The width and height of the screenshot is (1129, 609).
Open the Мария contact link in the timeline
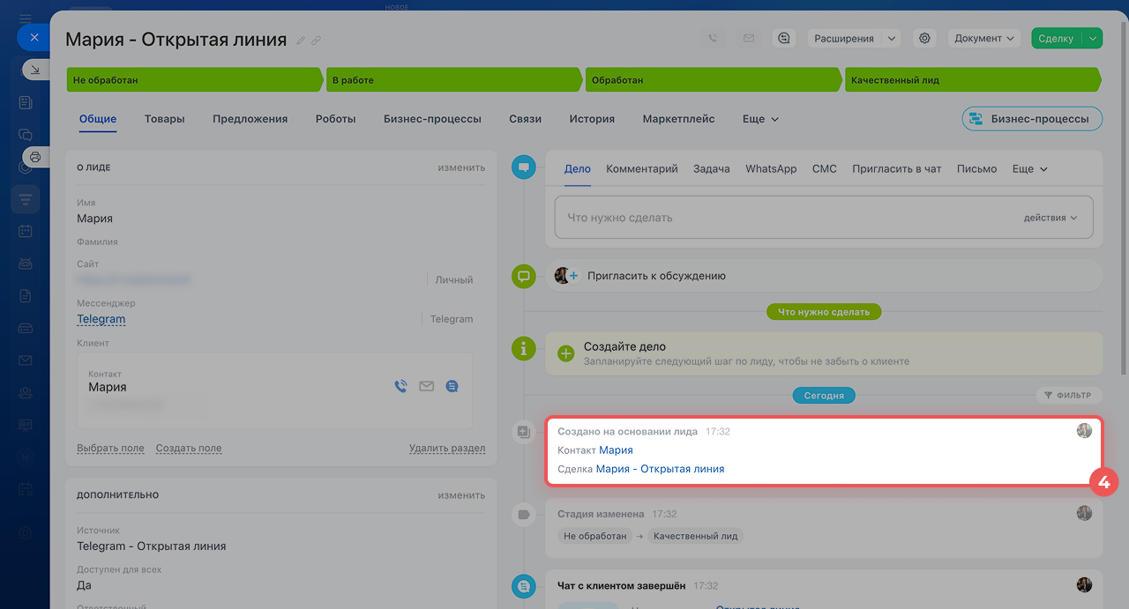click(x=616, y=449)
